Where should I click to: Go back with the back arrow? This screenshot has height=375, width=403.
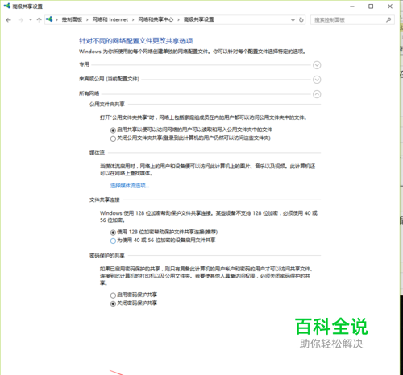pos(9,20)
